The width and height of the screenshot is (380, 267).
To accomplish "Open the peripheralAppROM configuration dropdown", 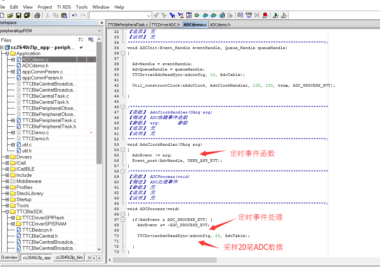I will [x=99, y=31].
